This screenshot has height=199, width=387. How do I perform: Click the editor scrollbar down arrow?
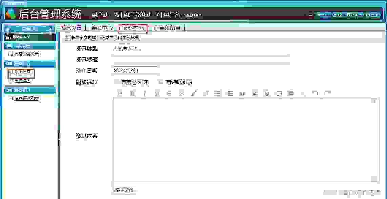coord(374,179)
